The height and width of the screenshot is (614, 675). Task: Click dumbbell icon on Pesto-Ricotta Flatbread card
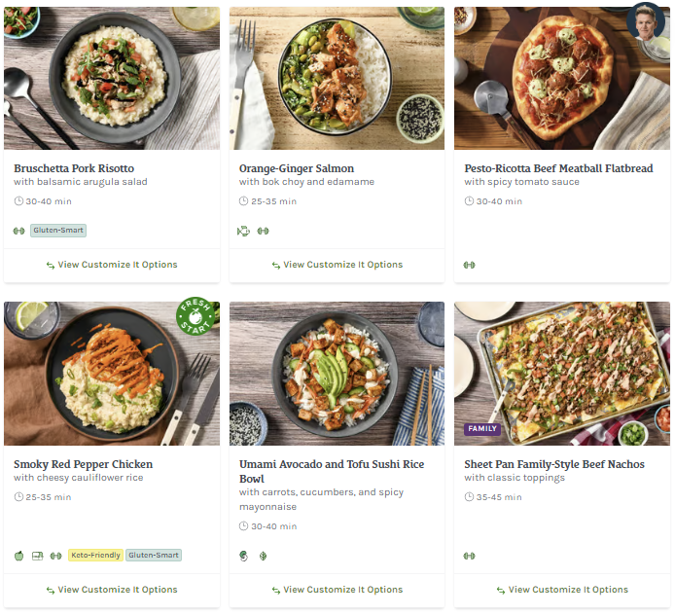point(470,264)
